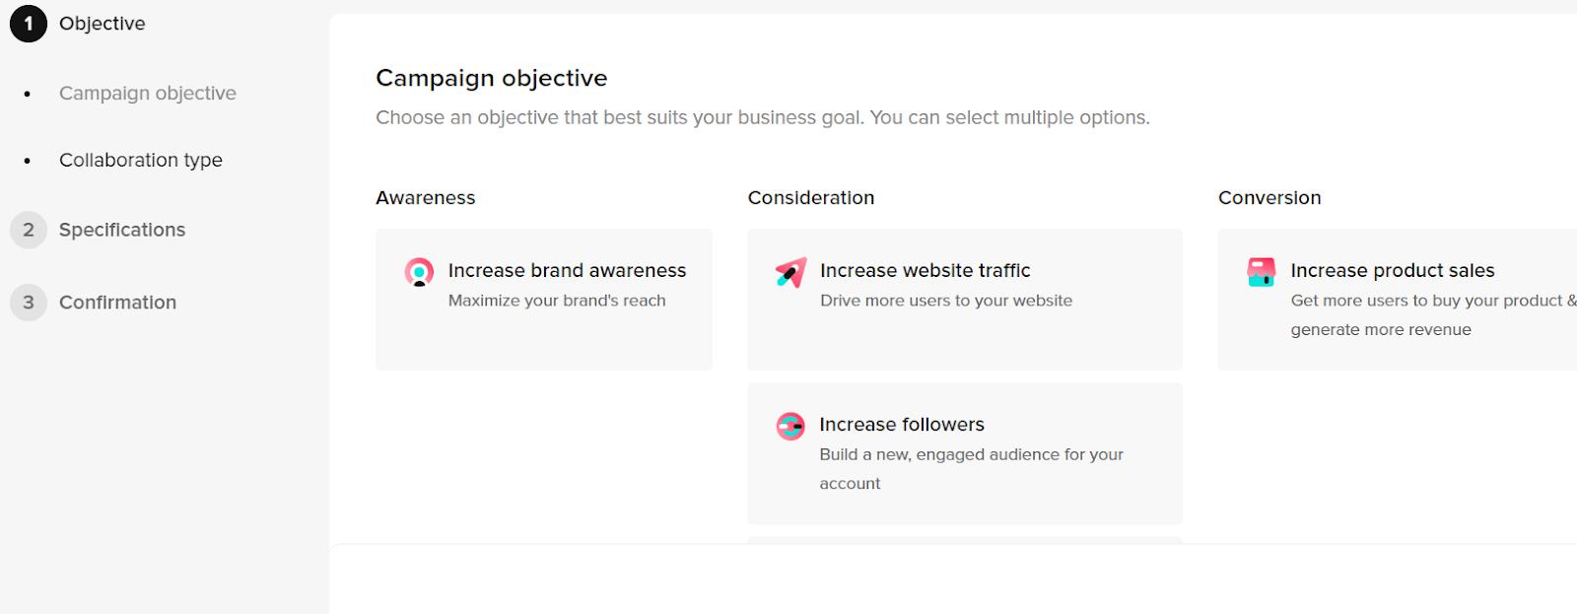The height and width of the screenshot is (614, 1577).
Task: Click the product sales storefront icon
Action: pyautogui.click(x=1262, y=272)
